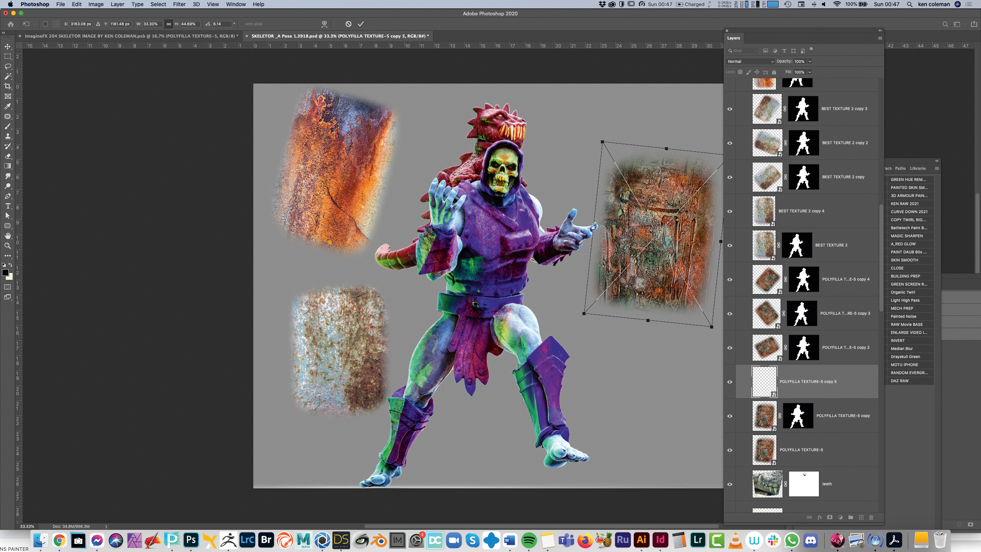Open the status bar info arrow
Screen dimensions: 981x552
tap(106, 526)
